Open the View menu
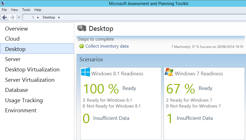246x140 pixels. pyautogui.click(x=15, y=10)
